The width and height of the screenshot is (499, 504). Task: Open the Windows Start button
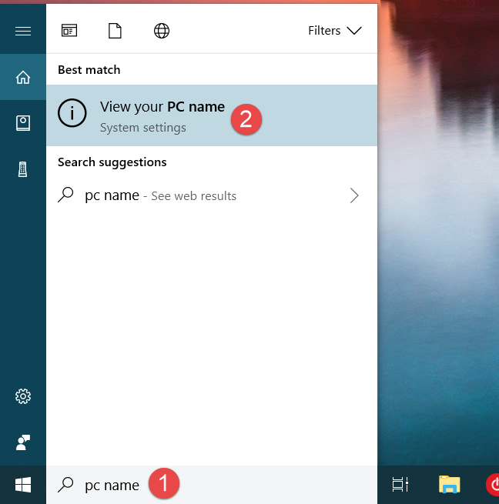tap(23, 485)
